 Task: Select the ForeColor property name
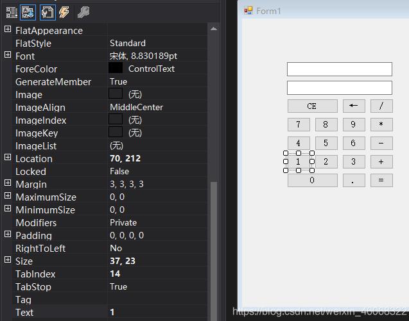coord(36,69)
